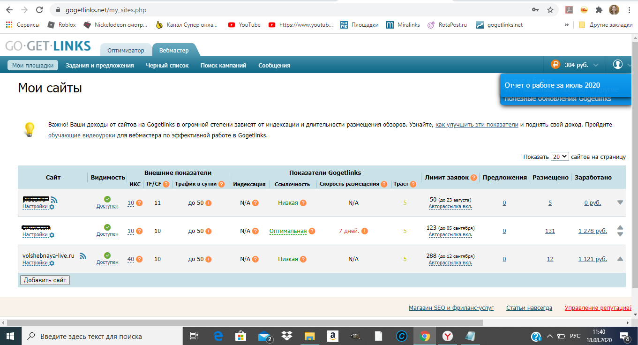Image resolution: width=638 pixels, height=345 pixels.
Task: Open Microsoft Edge from the taskbar
Action: pyautogui.click(x=218, y=336)
